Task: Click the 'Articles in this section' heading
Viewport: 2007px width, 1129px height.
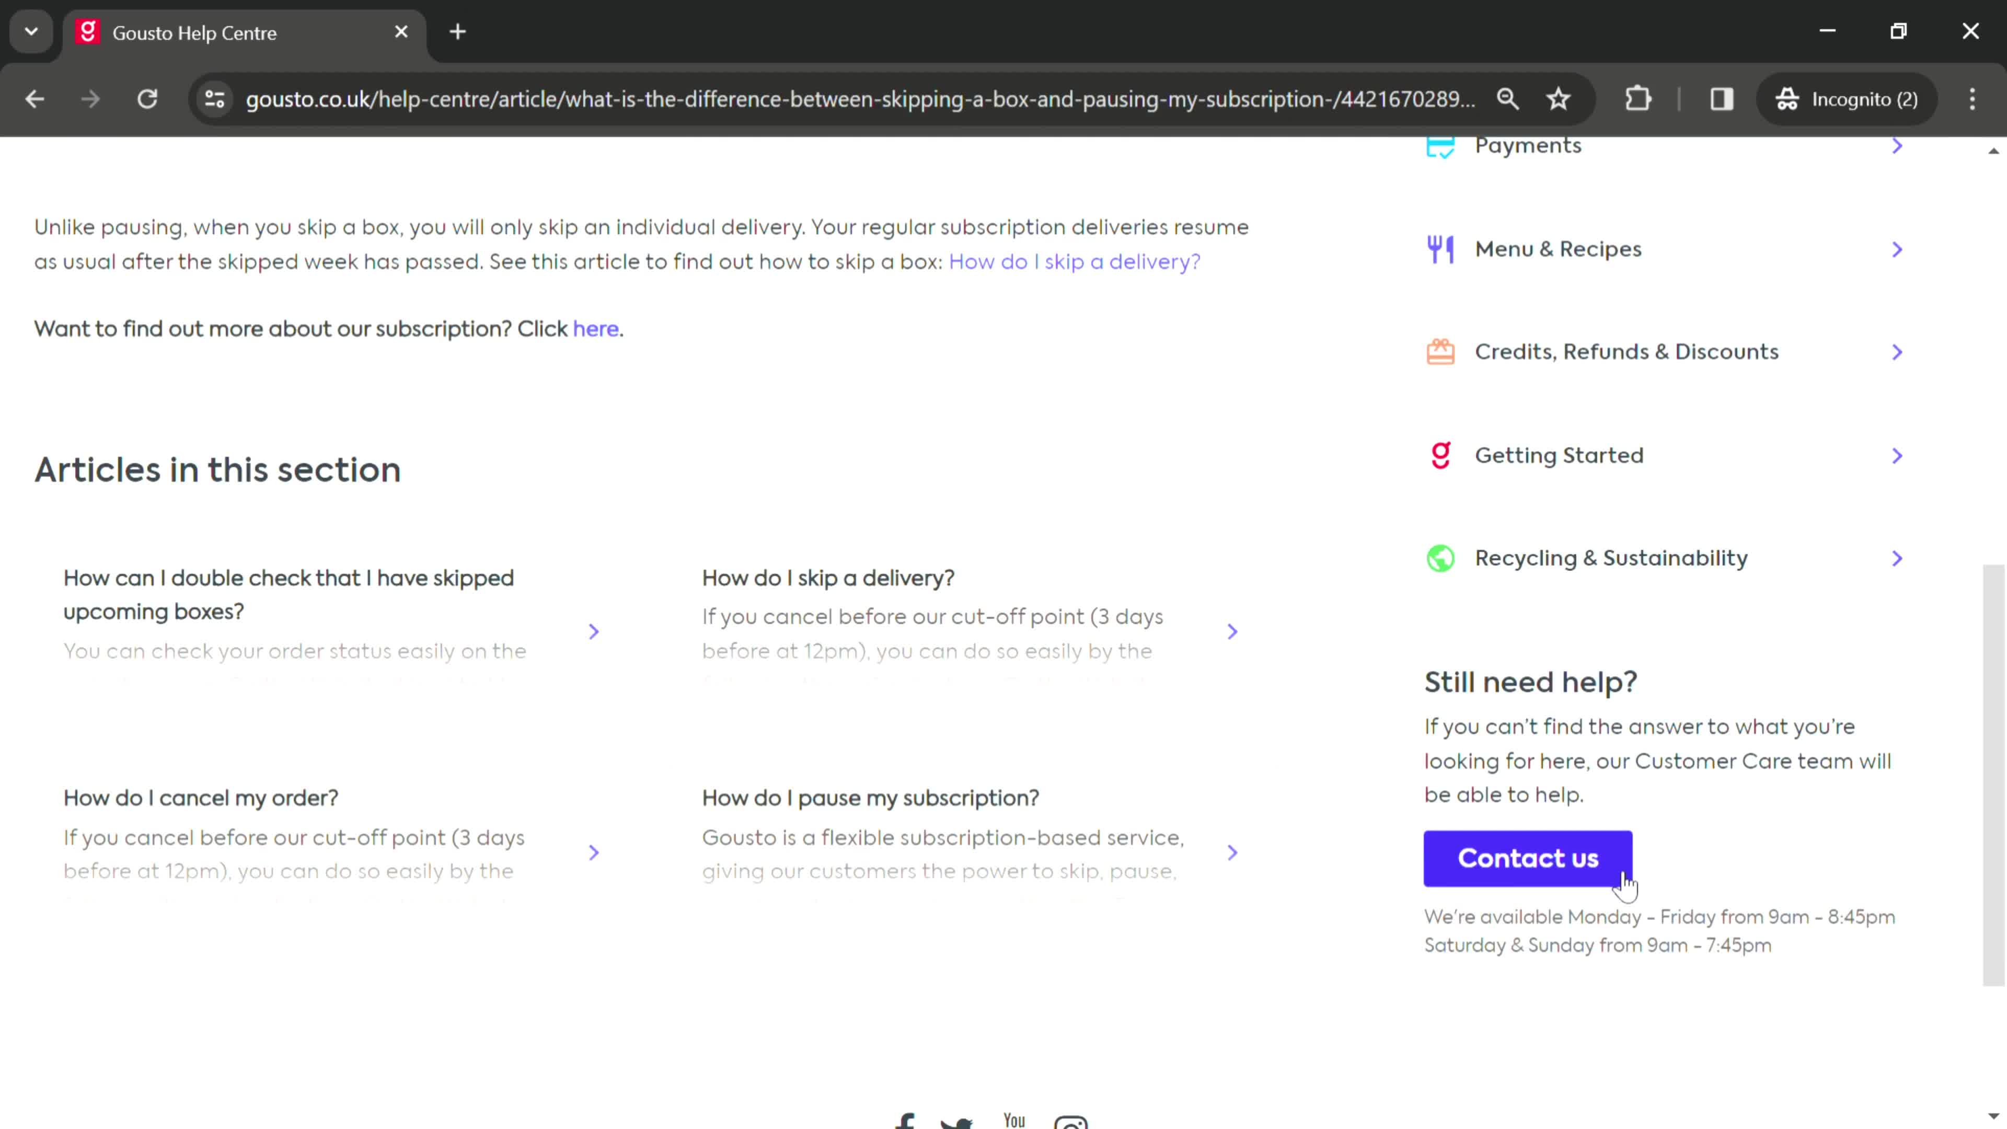Action: tap(217, 470)
